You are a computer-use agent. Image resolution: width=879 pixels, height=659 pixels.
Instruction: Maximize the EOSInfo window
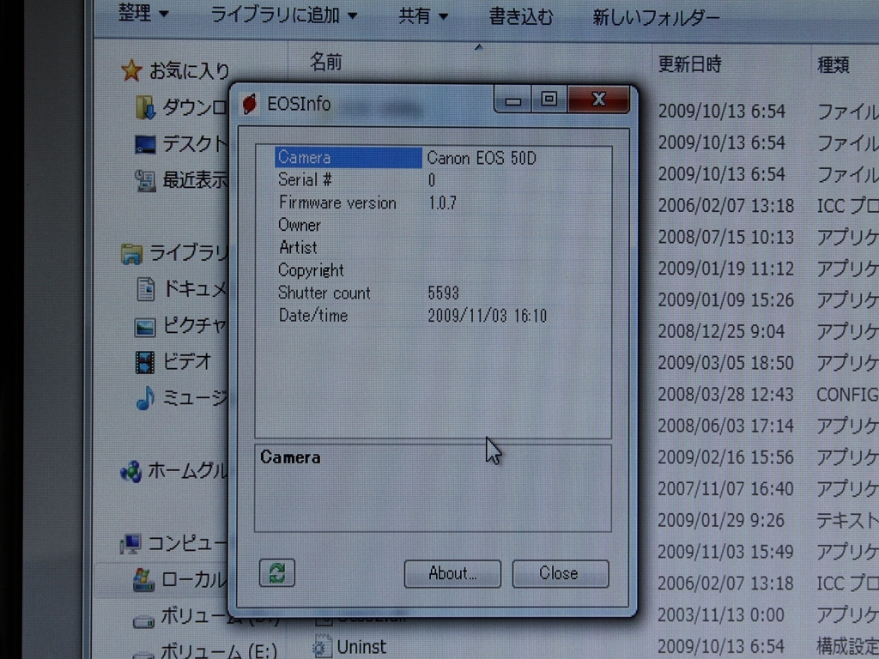(549, 100)
